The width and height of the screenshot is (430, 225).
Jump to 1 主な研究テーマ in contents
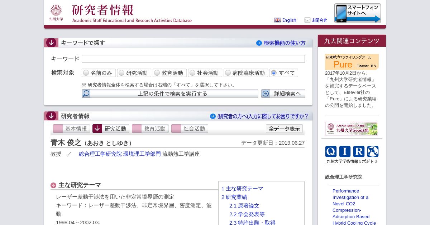click(242, 189)
